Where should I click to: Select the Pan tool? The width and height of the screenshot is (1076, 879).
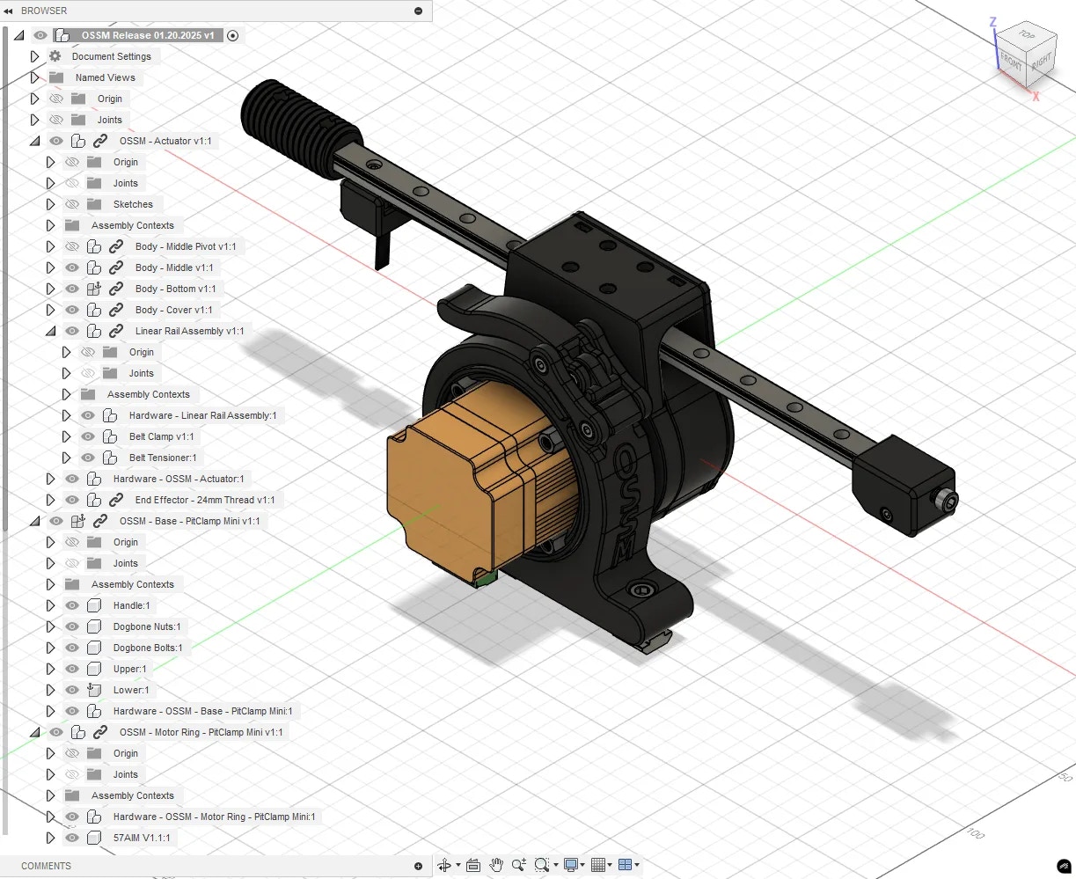point(495,865)
